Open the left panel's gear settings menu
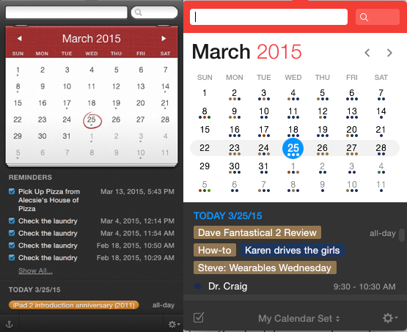Image resolution: width=407 pixels, height=332 pixels. [x=174, y=324]
